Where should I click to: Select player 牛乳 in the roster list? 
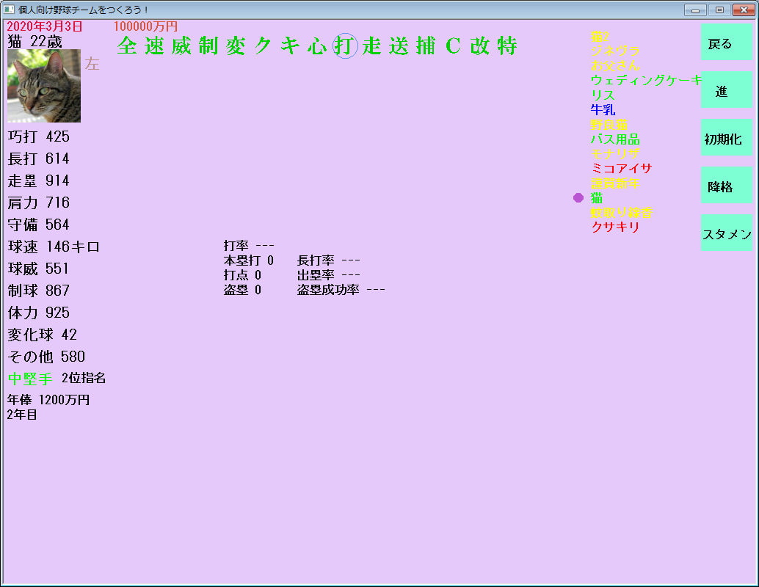[x=603, y=109]
